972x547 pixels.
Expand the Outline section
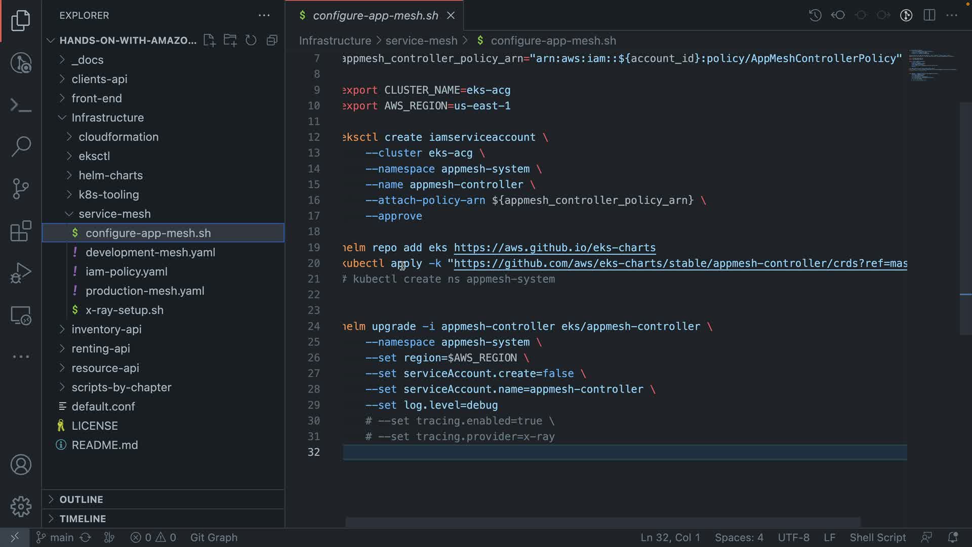81,499
